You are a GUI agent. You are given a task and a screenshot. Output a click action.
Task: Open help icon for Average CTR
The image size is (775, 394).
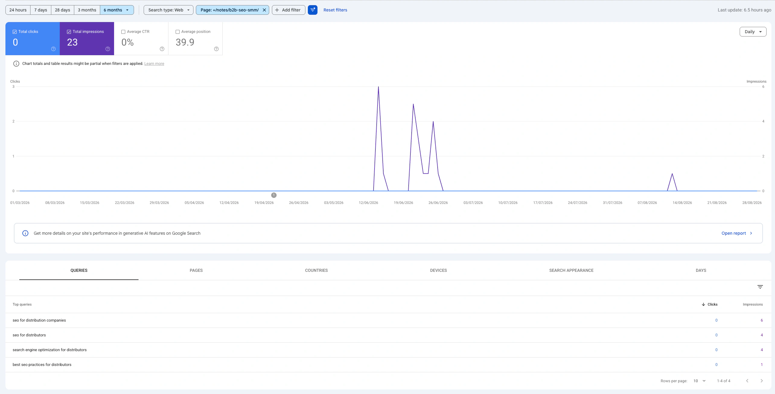[162, 49]
